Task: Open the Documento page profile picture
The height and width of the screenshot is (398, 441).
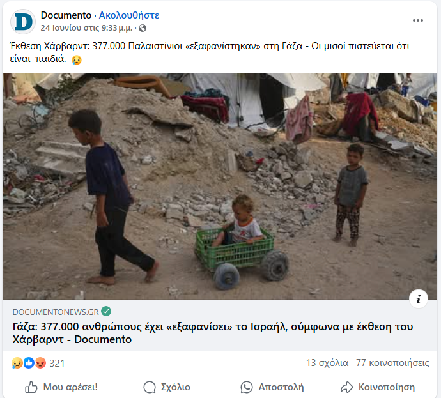Action: point(23,22)
